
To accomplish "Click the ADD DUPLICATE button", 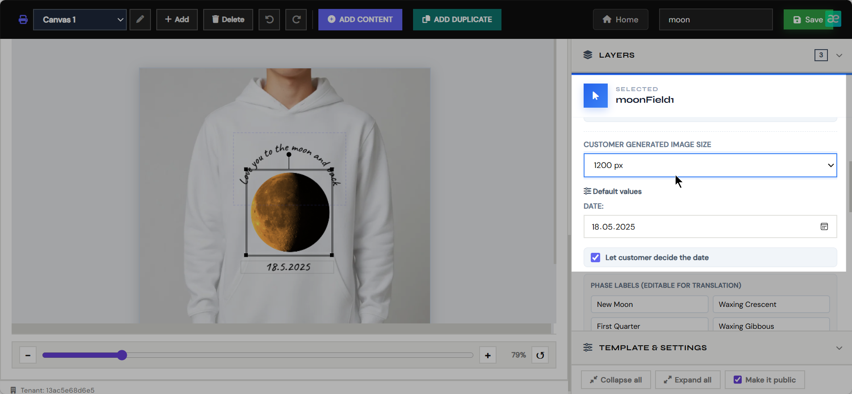I will pos(457,20).
